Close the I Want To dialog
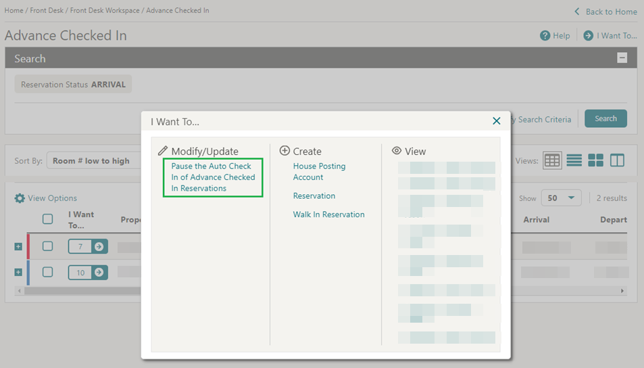644x368 pixels. coord(496,121)
